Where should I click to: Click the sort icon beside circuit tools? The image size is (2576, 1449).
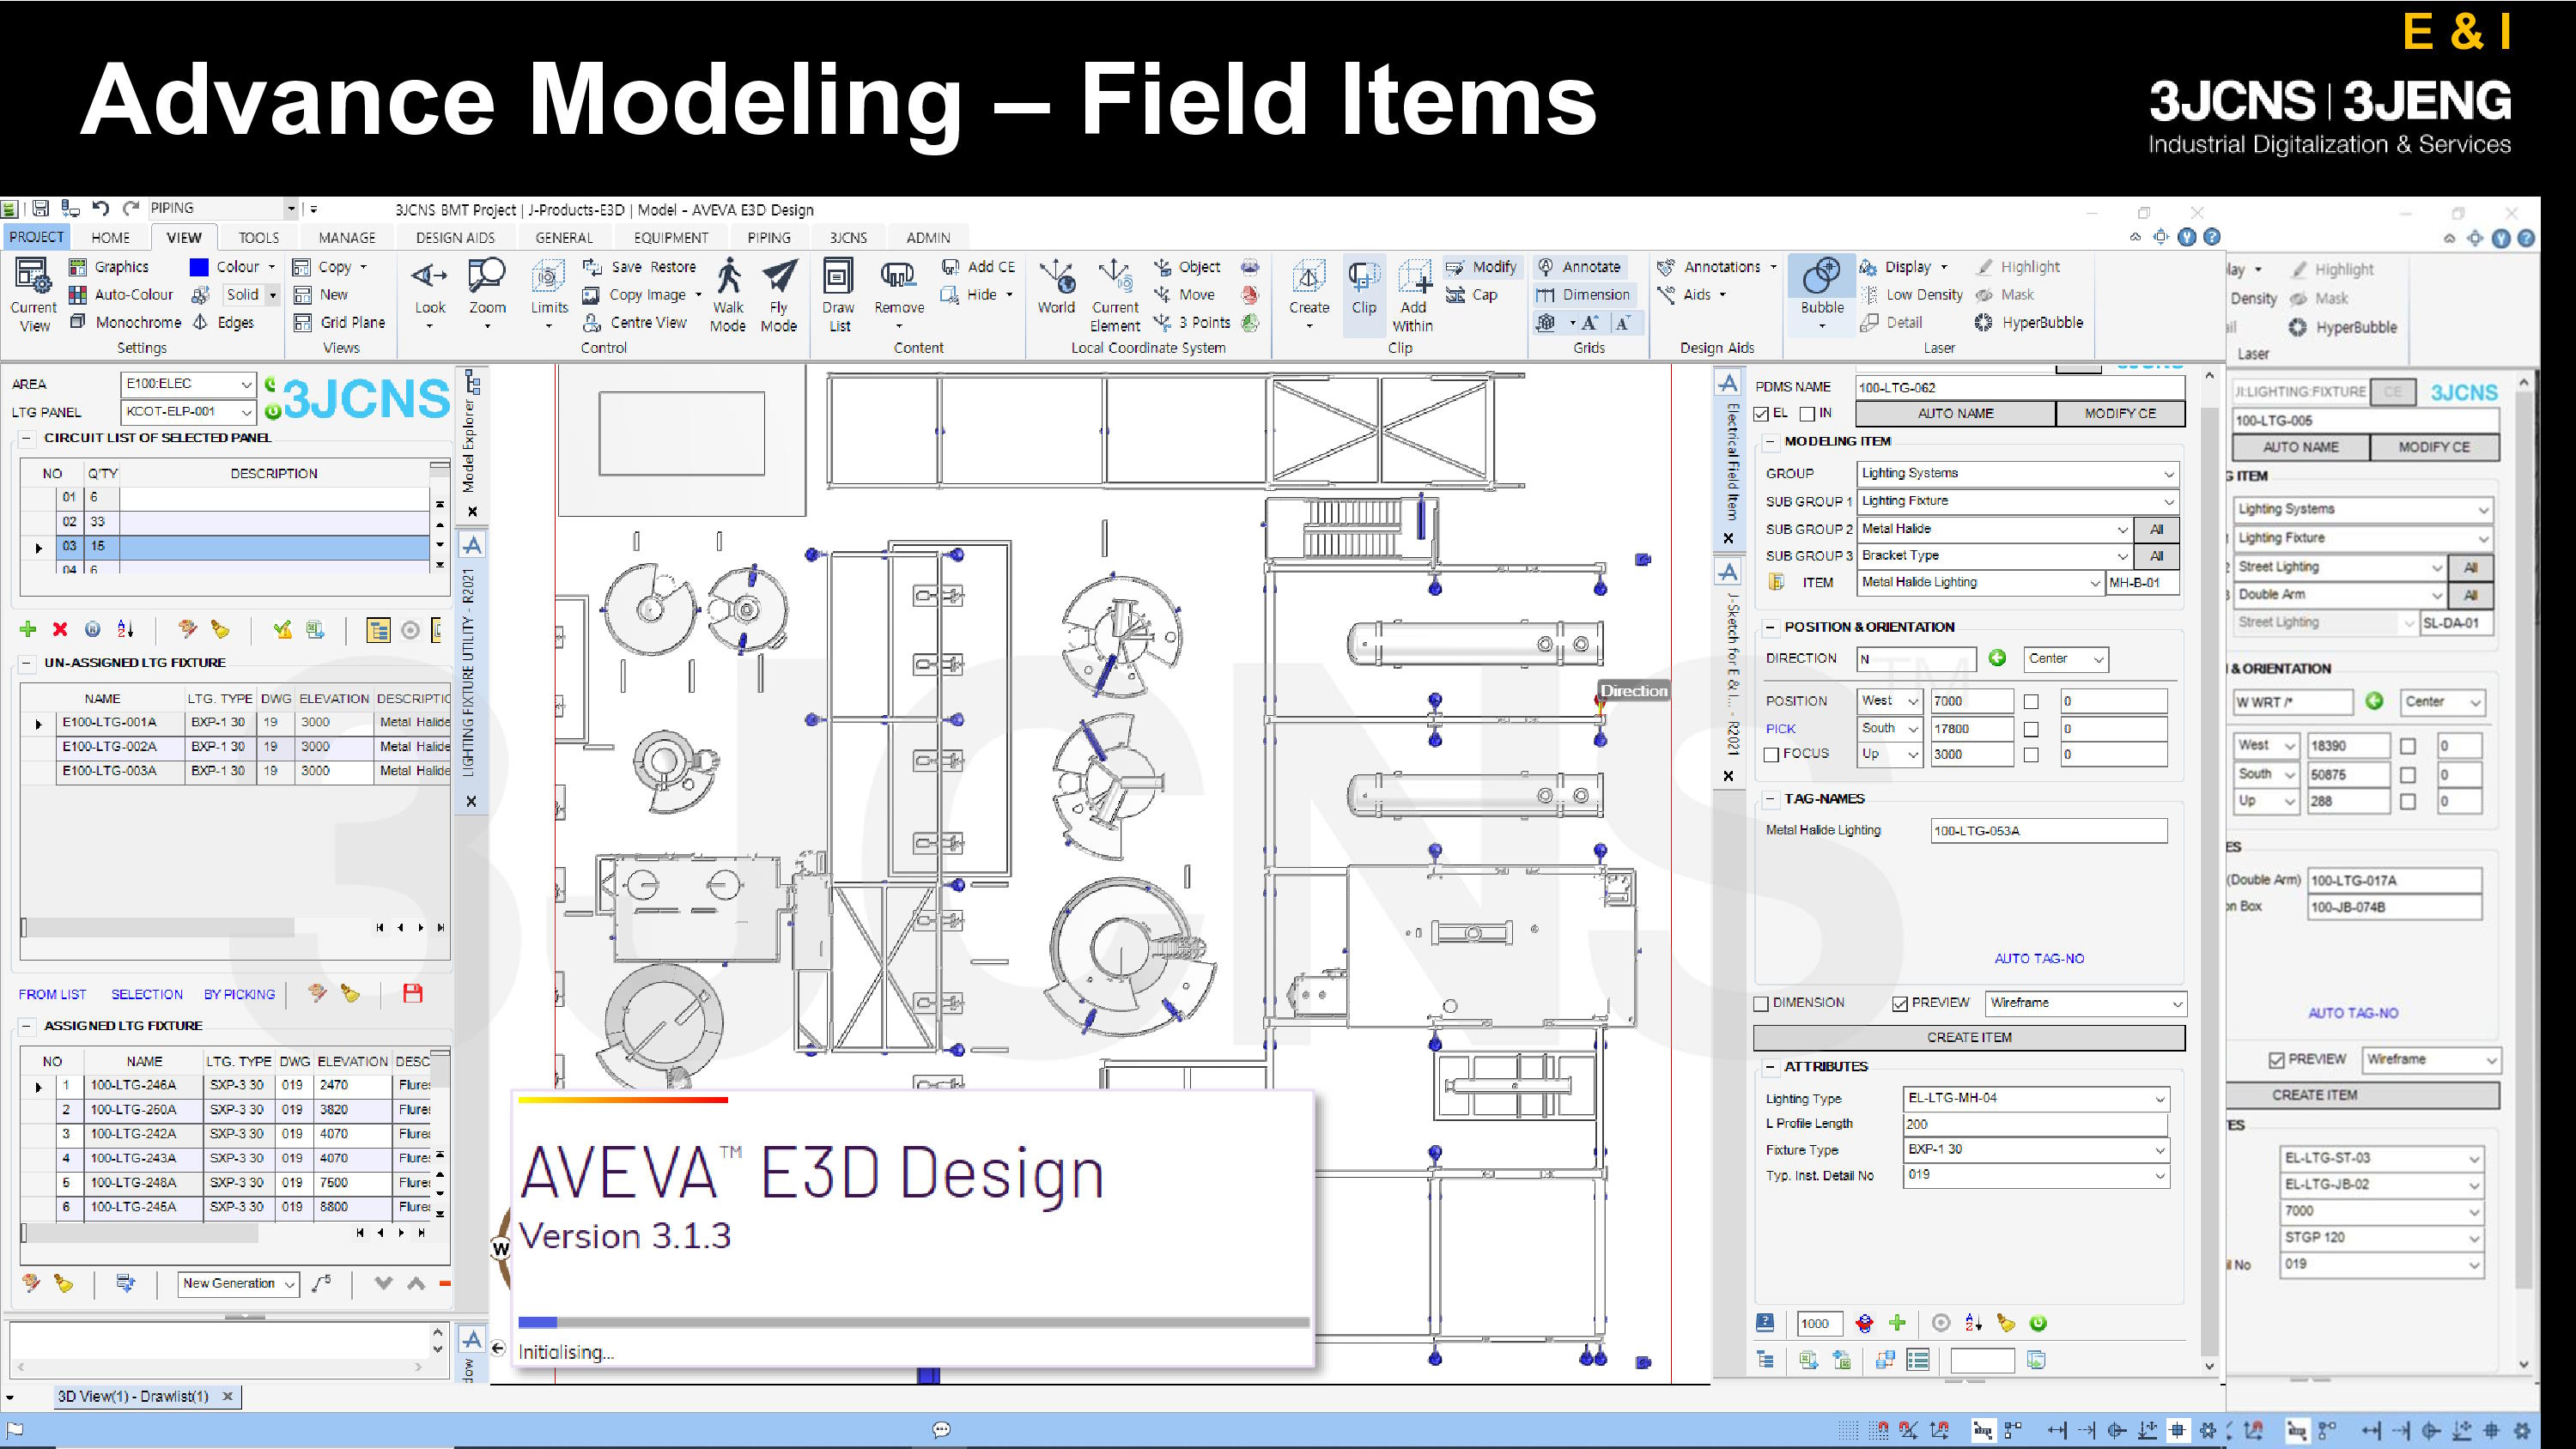[125, 629]
